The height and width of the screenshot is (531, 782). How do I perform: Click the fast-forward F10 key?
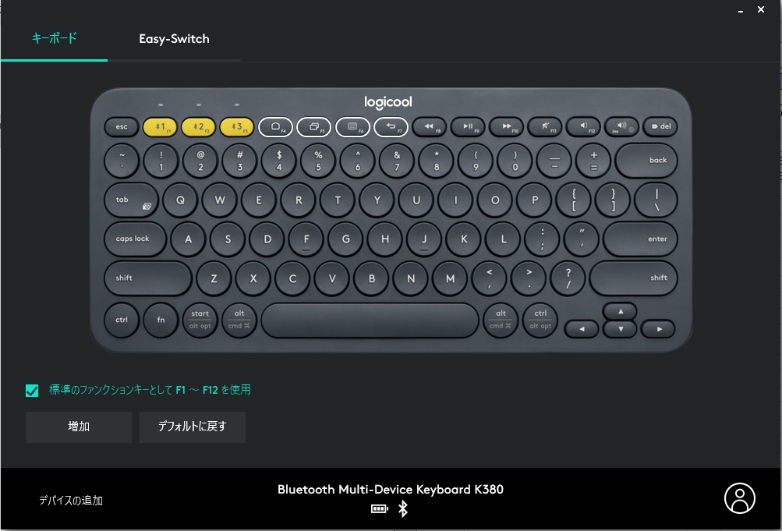point(507,127)
